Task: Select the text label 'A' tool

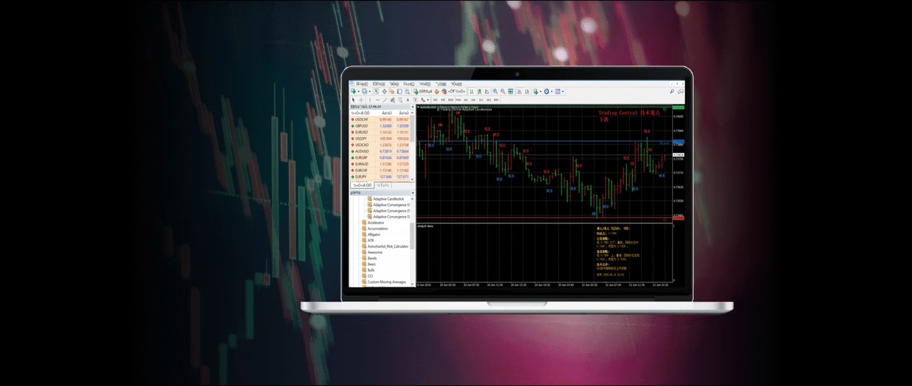Action: click(x=408, y=100)
